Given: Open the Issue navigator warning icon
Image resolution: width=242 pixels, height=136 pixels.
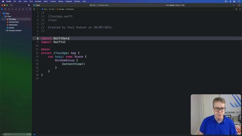Looking at the screenshot, I should click(16, 9).
